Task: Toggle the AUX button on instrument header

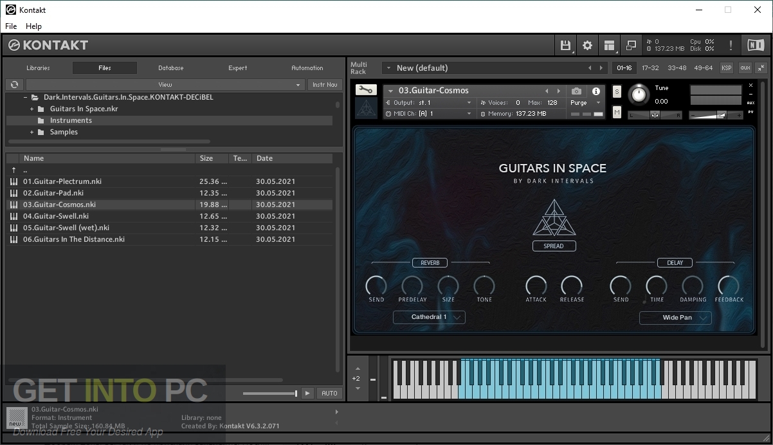Action: 750,103
